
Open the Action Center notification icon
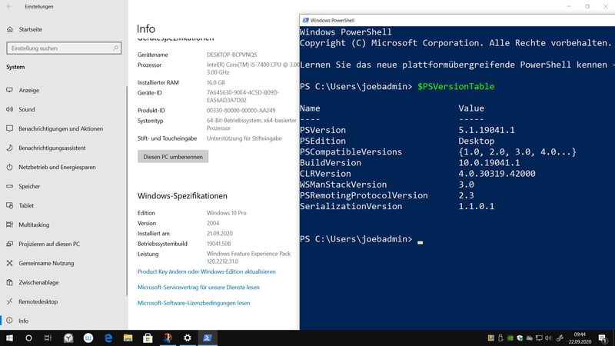click(603, 338)
